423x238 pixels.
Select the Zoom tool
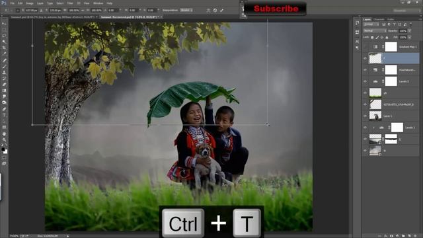point(4,139)
